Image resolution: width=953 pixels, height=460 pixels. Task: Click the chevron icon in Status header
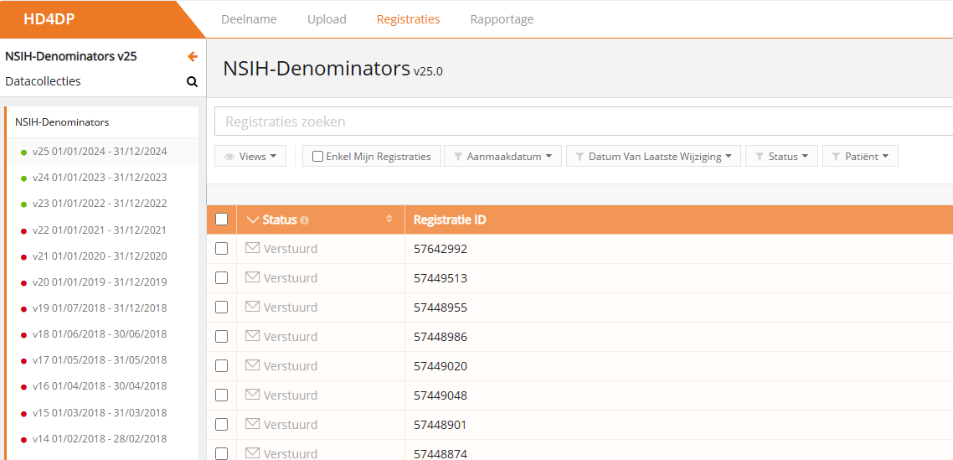pyautogui.click(x=254, y=220)
